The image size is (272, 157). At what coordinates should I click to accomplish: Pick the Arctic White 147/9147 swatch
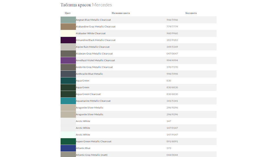point(68,135)
